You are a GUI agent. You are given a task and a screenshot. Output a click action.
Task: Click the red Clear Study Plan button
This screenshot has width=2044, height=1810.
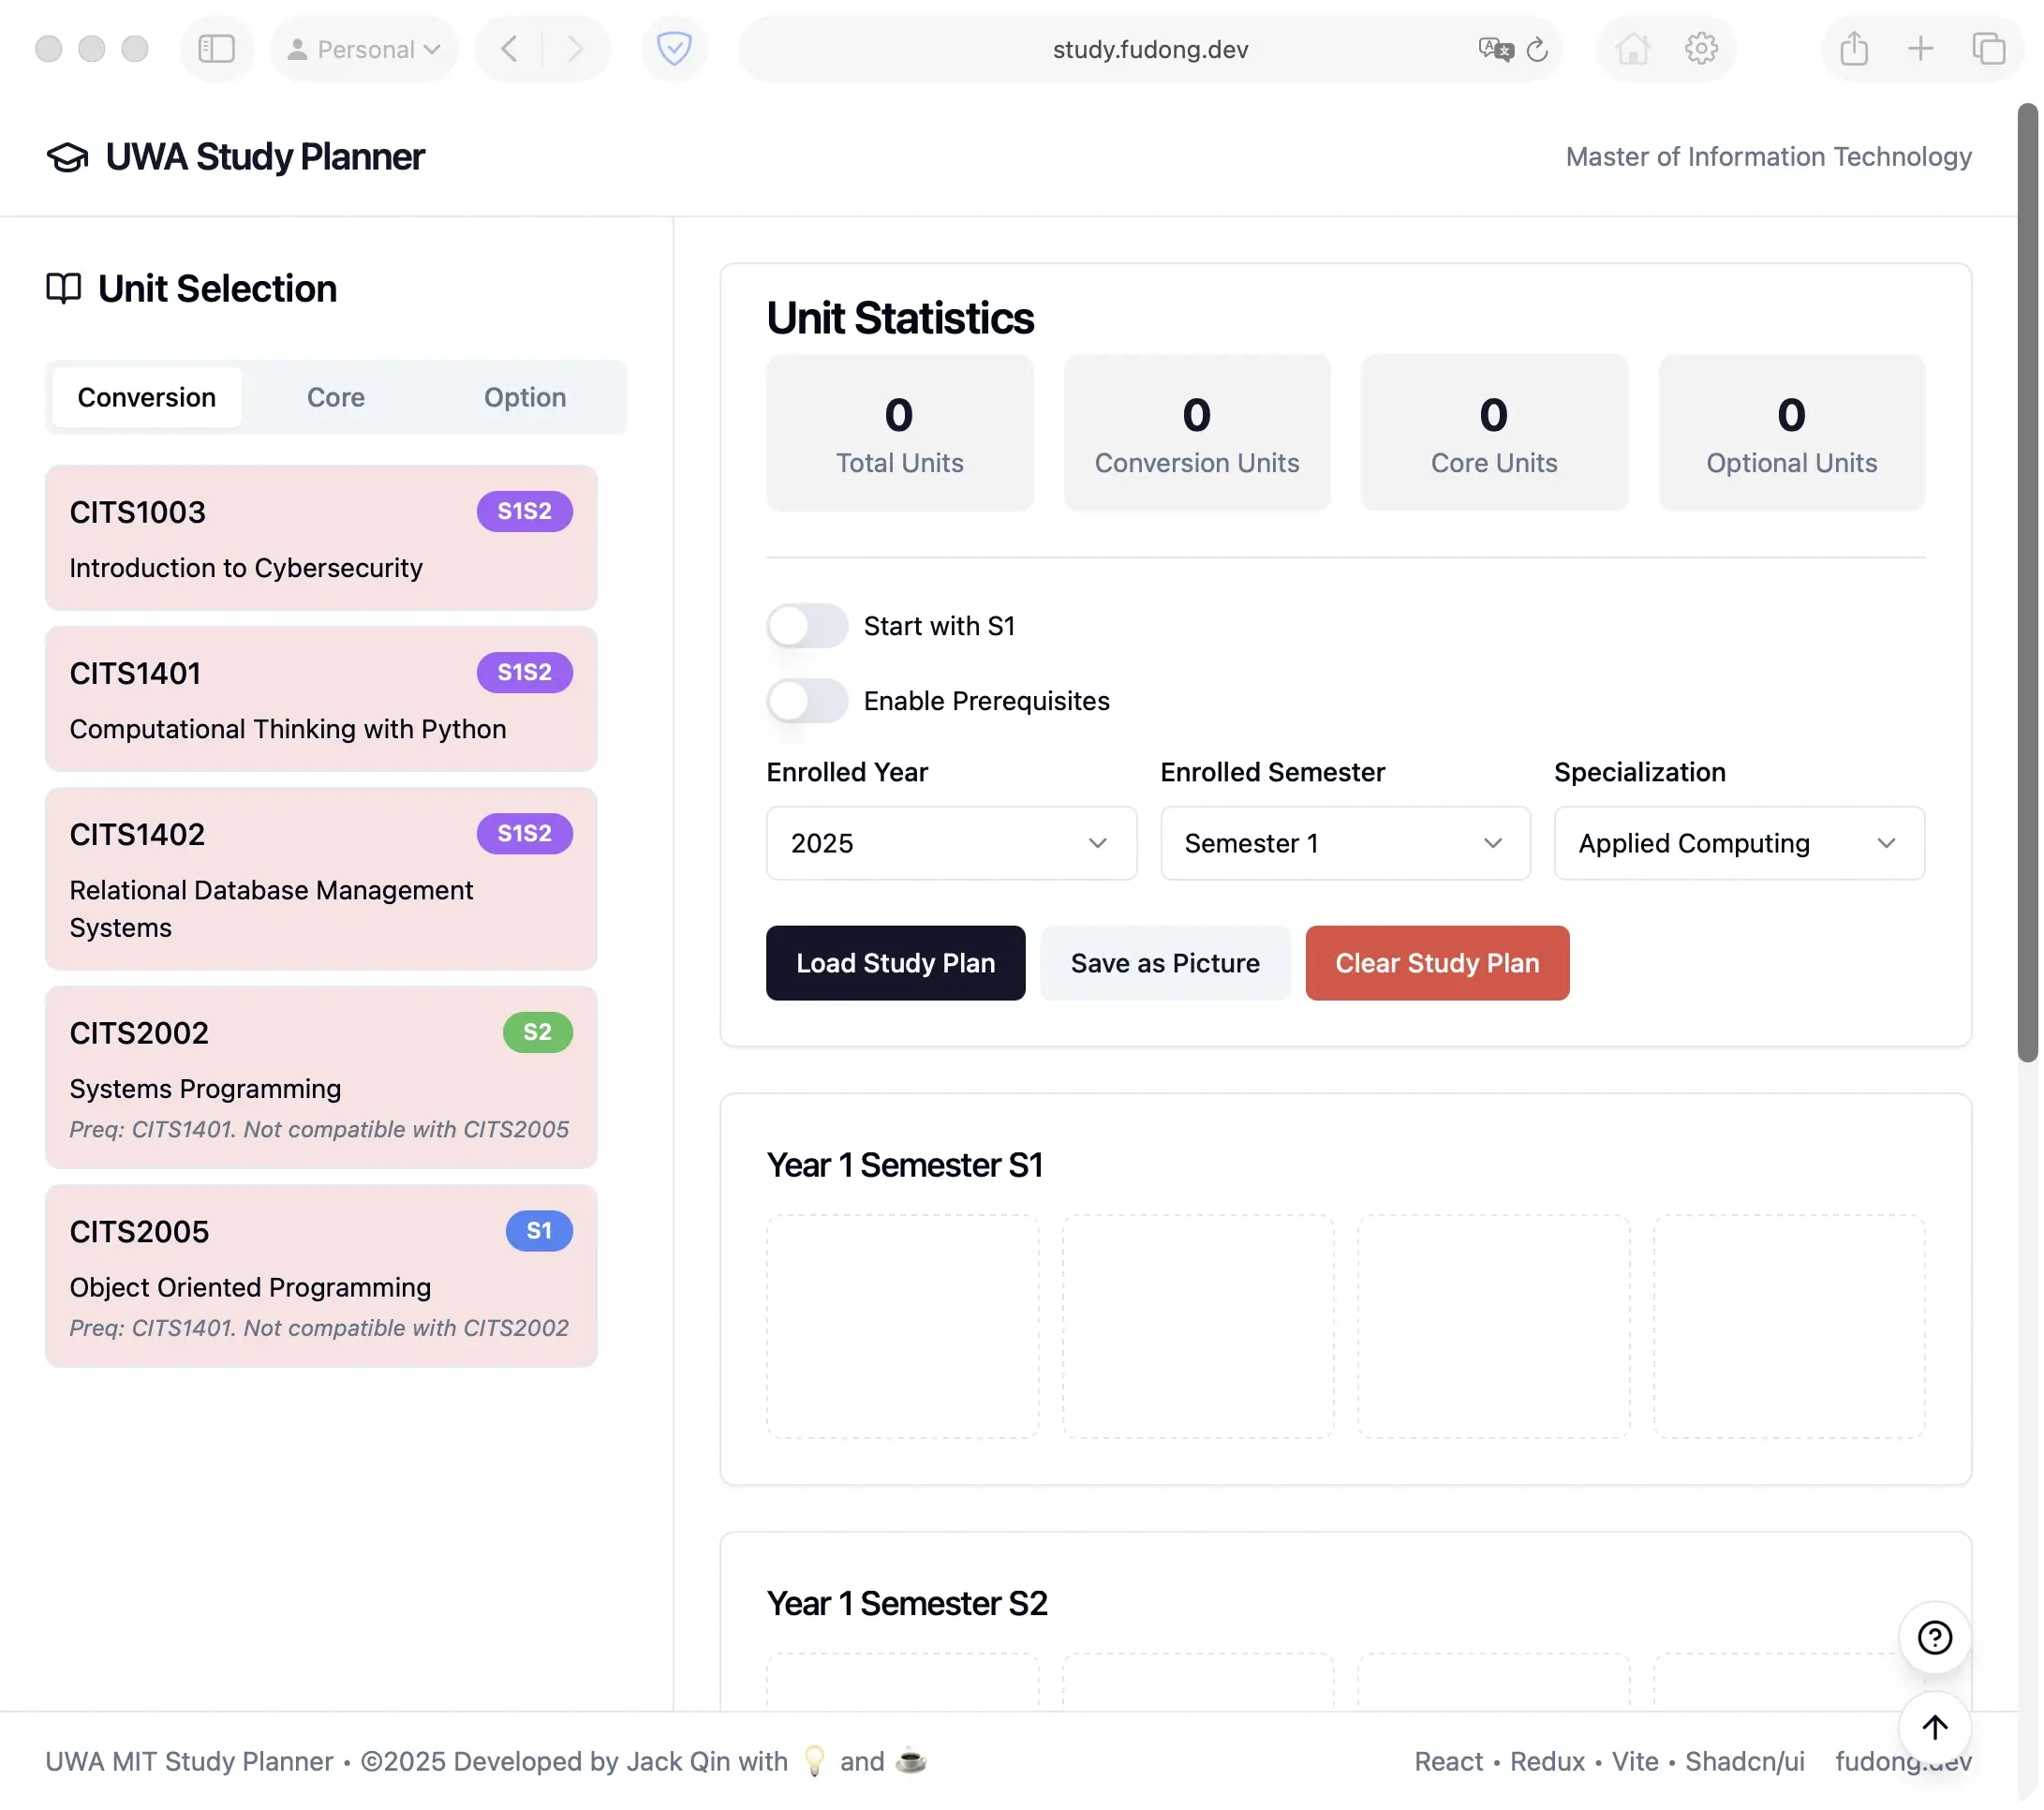click(x=1436, y=963)
